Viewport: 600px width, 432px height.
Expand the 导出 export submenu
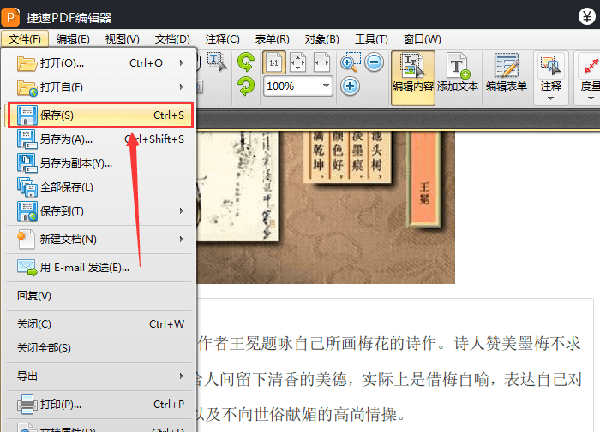pyautogui.click(x=100, y=376)
